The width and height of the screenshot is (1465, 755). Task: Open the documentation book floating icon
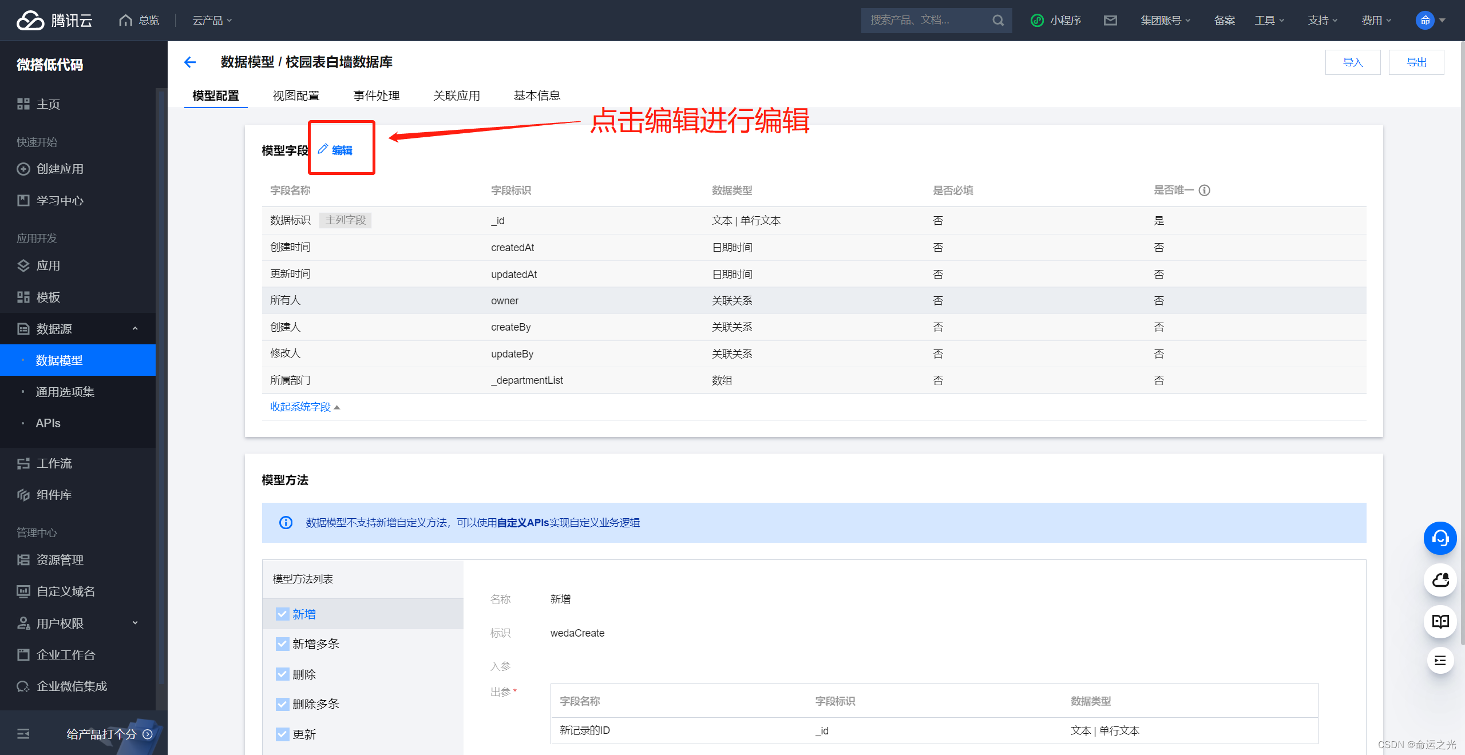[x=1440, y=622]
